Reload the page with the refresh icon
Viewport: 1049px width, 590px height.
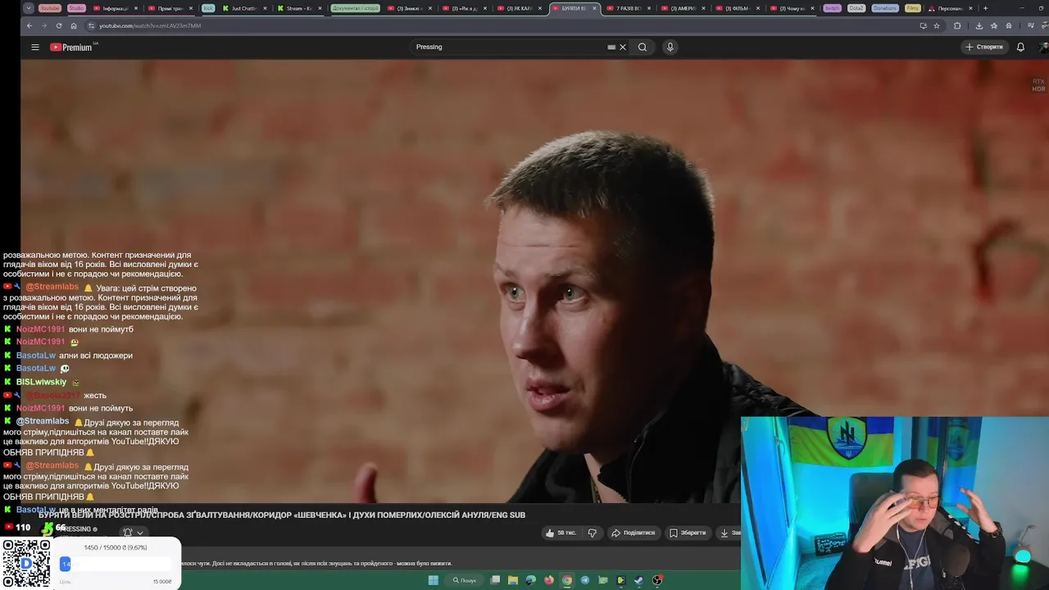point(59,25)
